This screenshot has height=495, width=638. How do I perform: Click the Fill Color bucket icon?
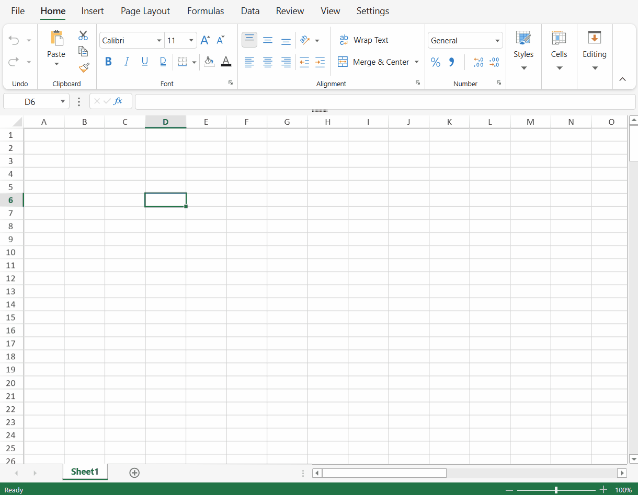[x=209, y=62]
